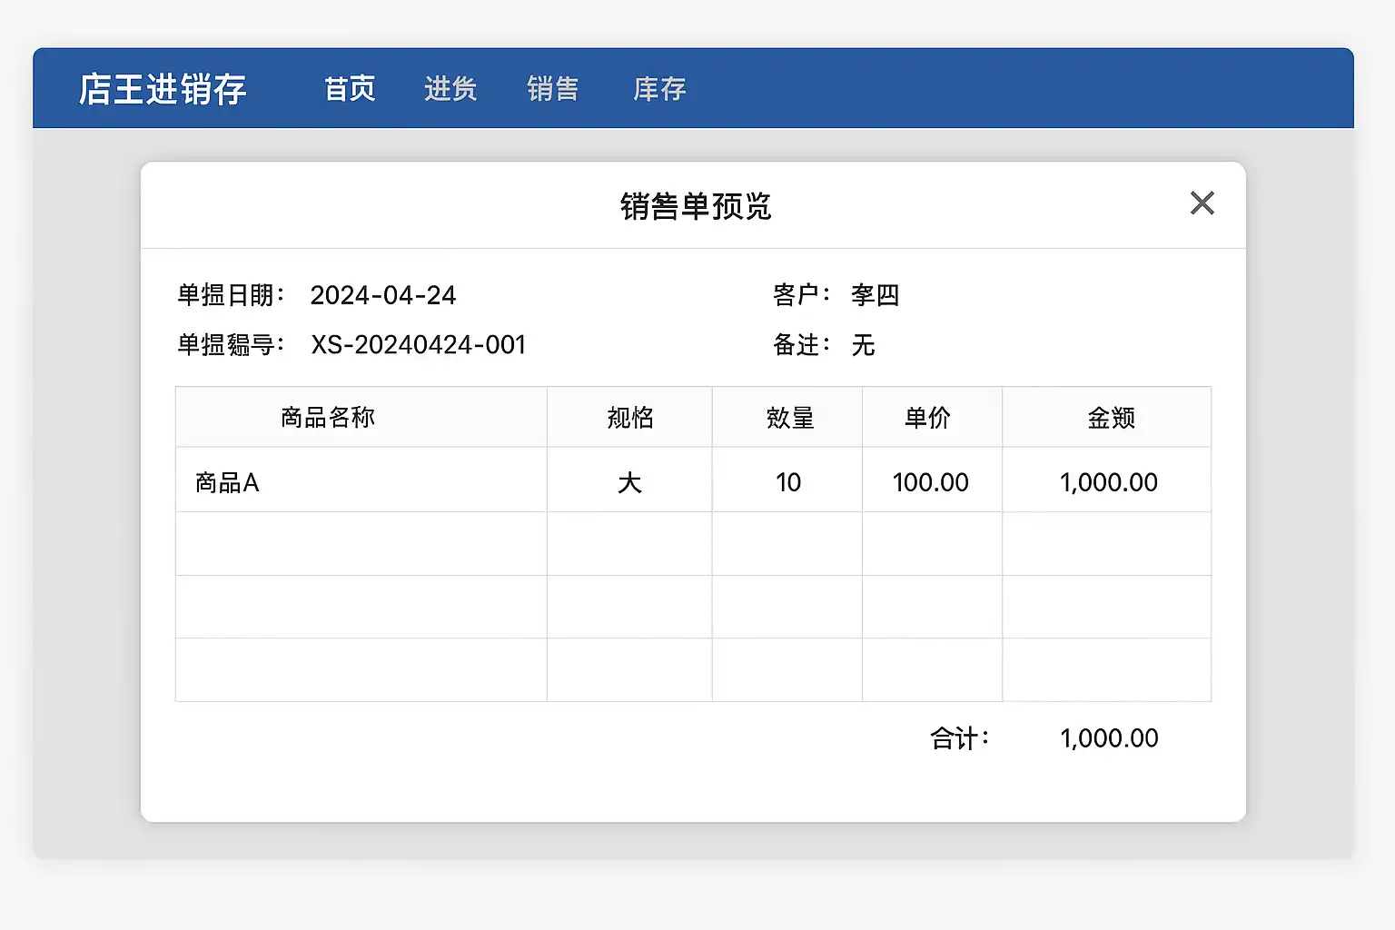Image resolution: width=1395 pixels, height=930 pixels.
Task: Switch to the 销售 navigation item
Action: point(552,89)
